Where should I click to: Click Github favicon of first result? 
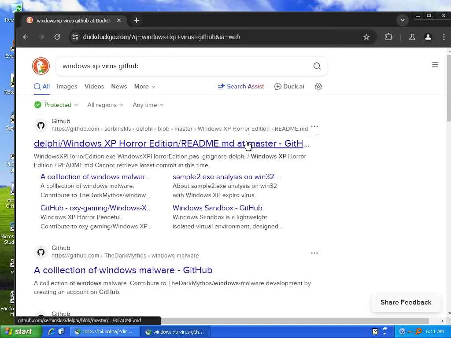click(x=41, y=125)
